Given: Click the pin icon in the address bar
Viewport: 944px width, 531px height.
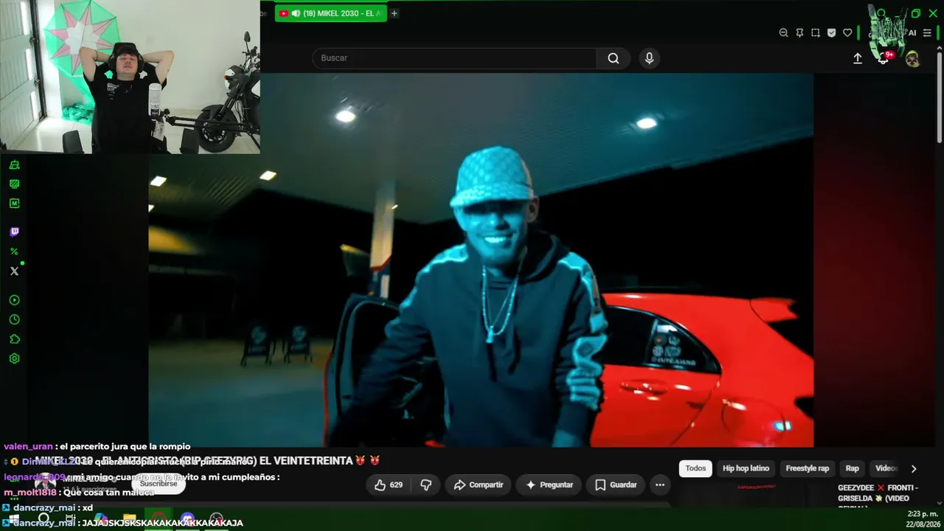Looking at the screenshot, I should tap(799, 32).
